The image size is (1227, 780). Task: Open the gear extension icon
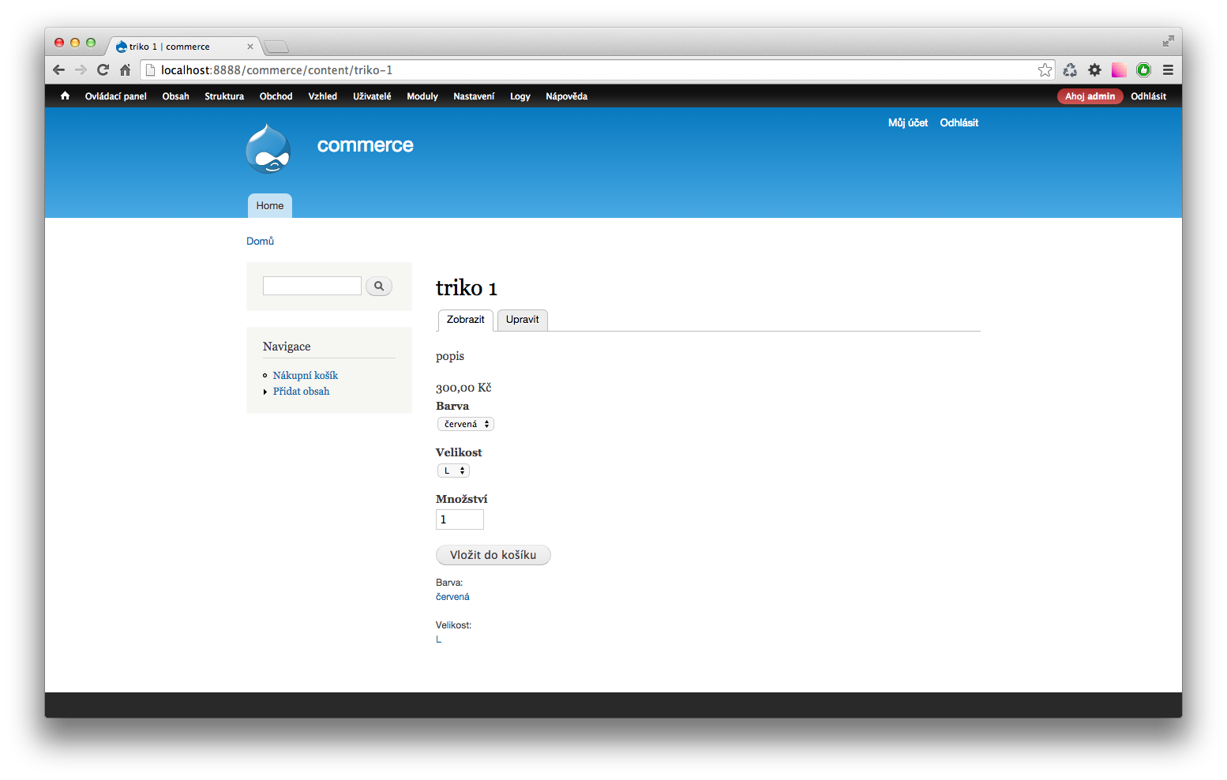tap(1094, 70)
